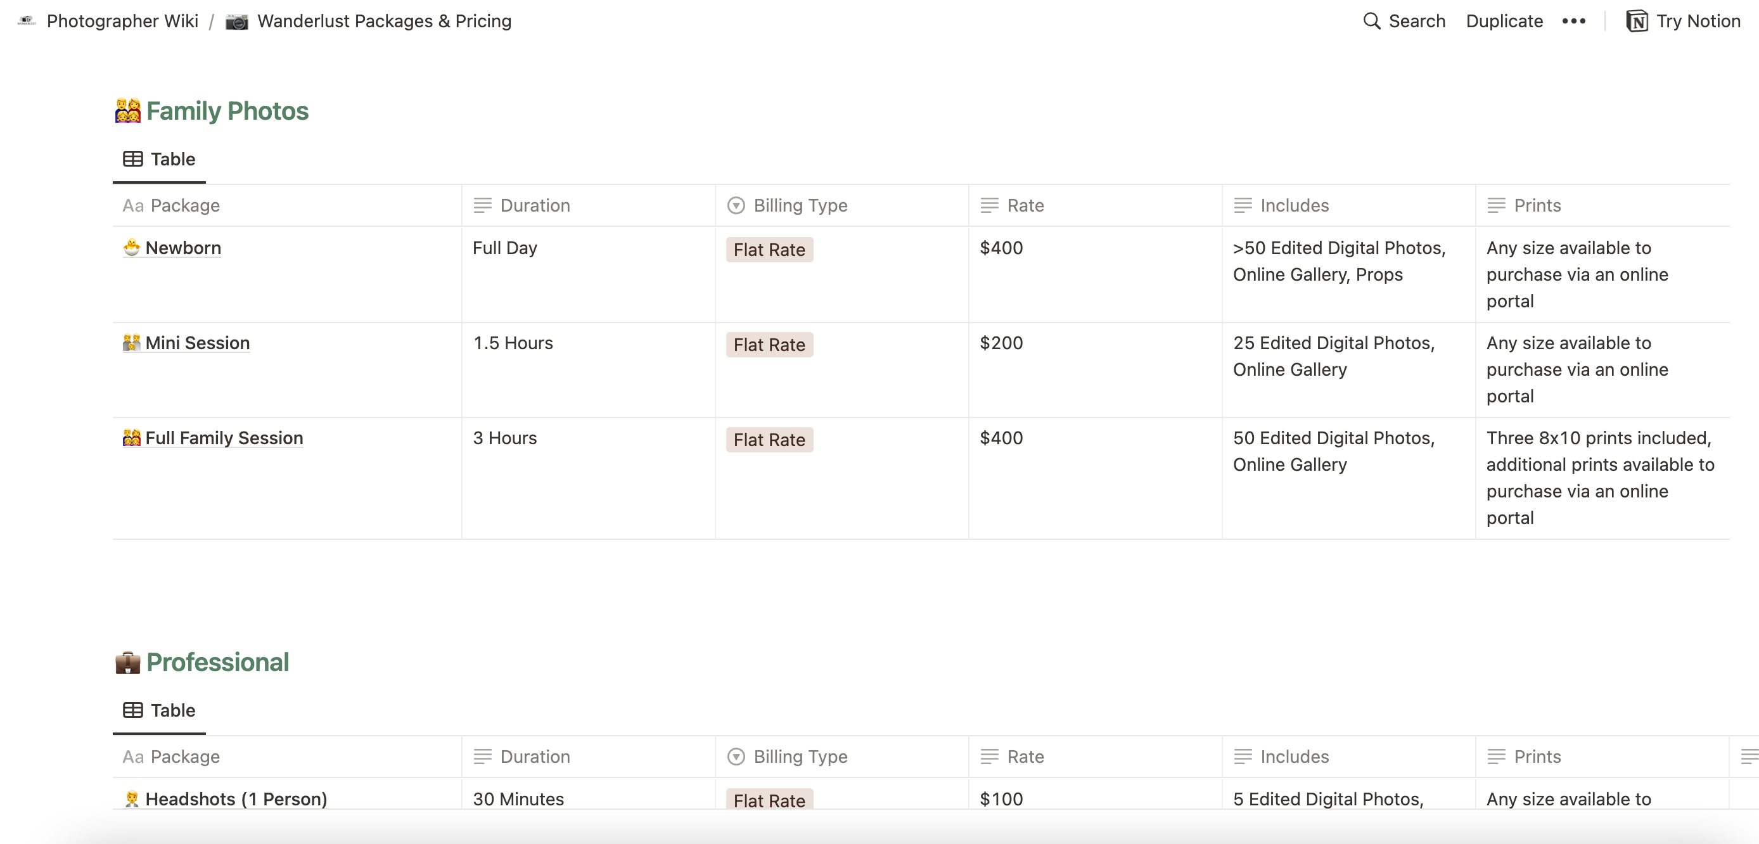The height and width of the screenshot is (844, 1759).
Task: Open Wanderlust Packages & Pricing breadcrumb
Action: [x=384, y=21]
